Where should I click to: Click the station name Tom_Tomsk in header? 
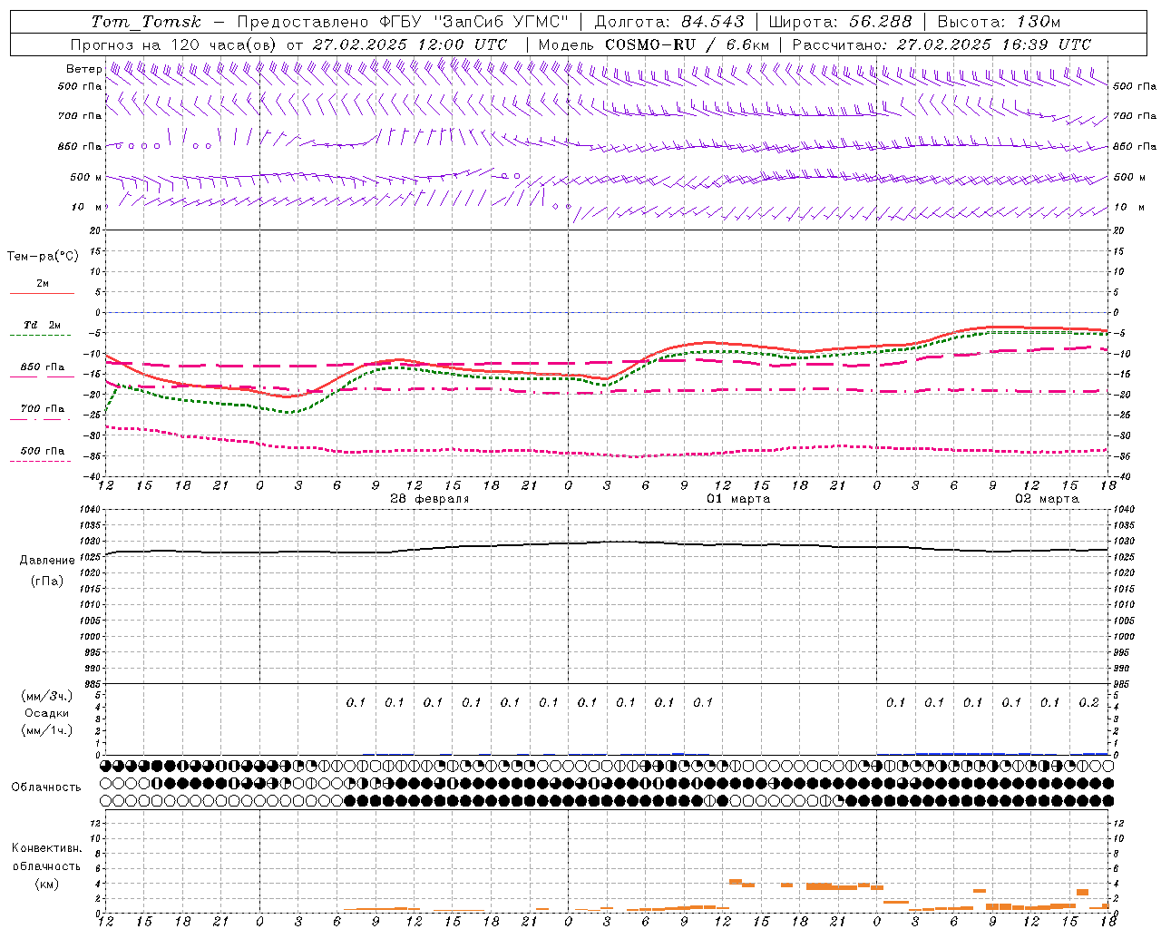(x=146, y=22)
